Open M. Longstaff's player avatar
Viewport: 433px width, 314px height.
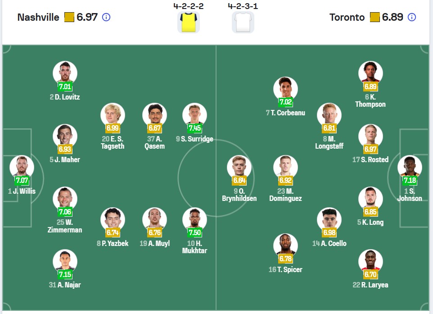pyautogui.click(x=329, y=115)
